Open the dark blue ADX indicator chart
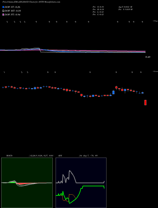 point(81,183)
